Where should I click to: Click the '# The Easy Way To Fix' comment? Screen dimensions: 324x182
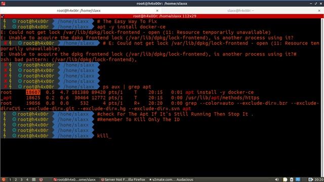(x=127, y=21)
